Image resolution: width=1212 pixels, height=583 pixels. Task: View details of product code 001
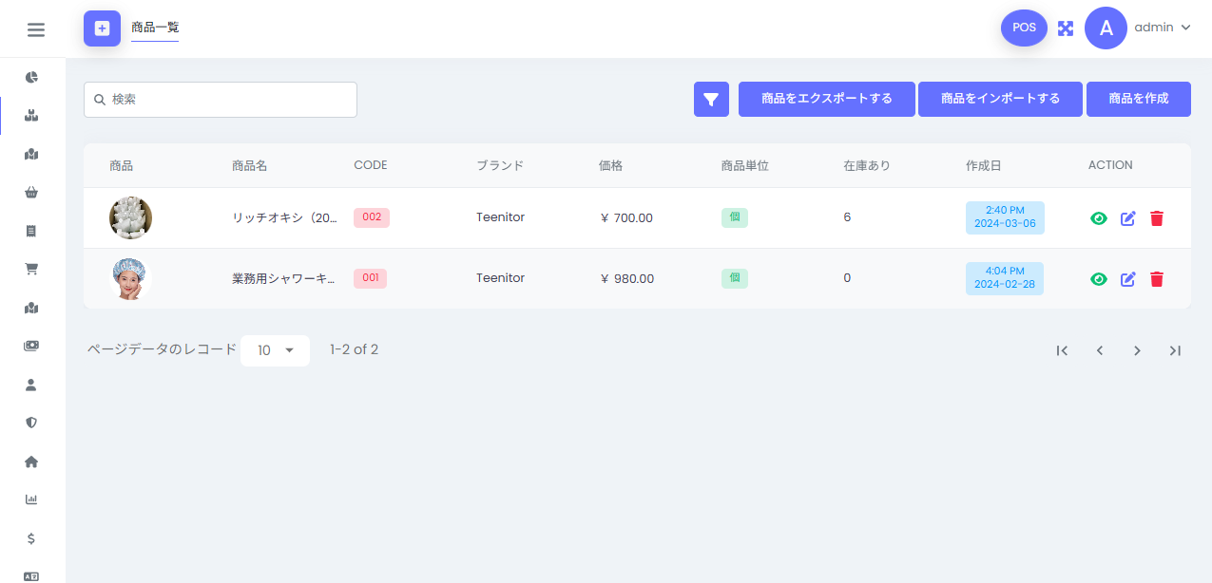pos(1099,279)
